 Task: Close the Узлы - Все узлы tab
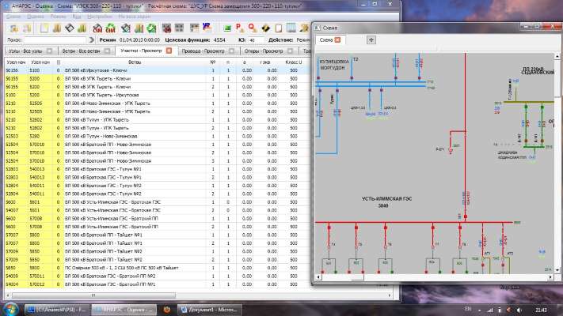[x=49, y=51]
